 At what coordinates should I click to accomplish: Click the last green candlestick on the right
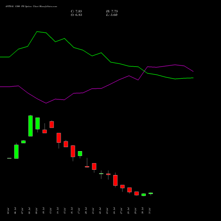[x=151, y=194]
